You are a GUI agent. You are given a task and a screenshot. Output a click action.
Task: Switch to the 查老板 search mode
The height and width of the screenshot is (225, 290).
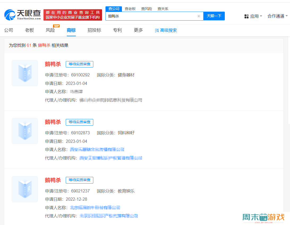coord(130,9)
